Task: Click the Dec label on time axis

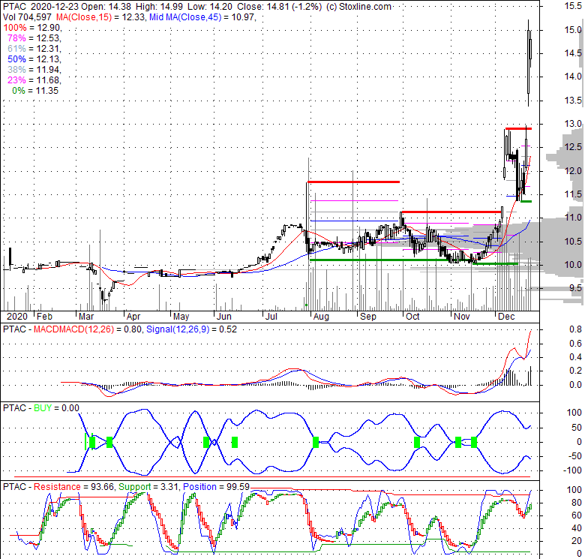Action: click(507, 317)
